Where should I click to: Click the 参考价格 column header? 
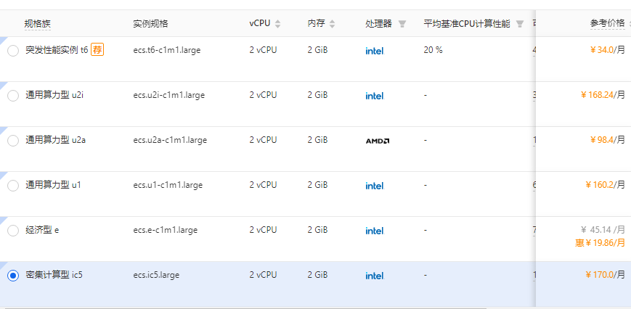click(x=607, y=23)
